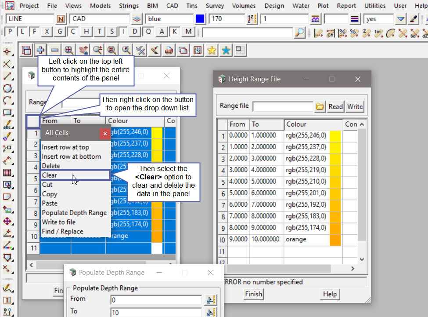Click the search magnifier beside the empty field
428x317 pixels.
[299, 32]
